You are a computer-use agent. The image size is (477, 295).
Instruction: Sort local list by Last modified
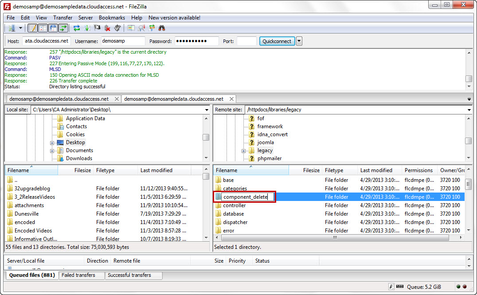(164, 170)
